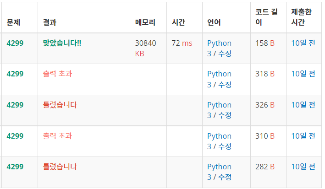
Task: Open problem 4299 link in the 158 B row
Action: coord(15,43)
